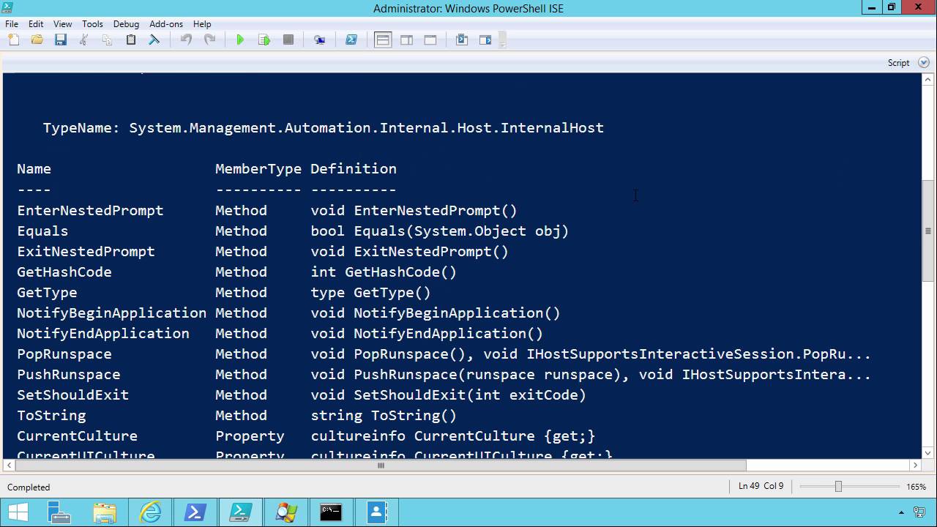Viewport: 937px width, 527px height.
Task: Click vertical scrollbar down arrow
Action: coord(927,453)
